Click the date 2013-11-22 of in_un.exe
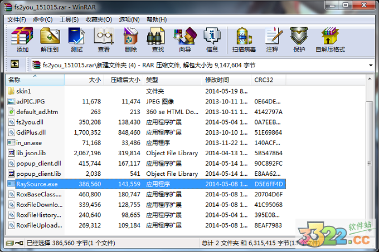This screenshot has height=252, width=379. tap(226, 143)
